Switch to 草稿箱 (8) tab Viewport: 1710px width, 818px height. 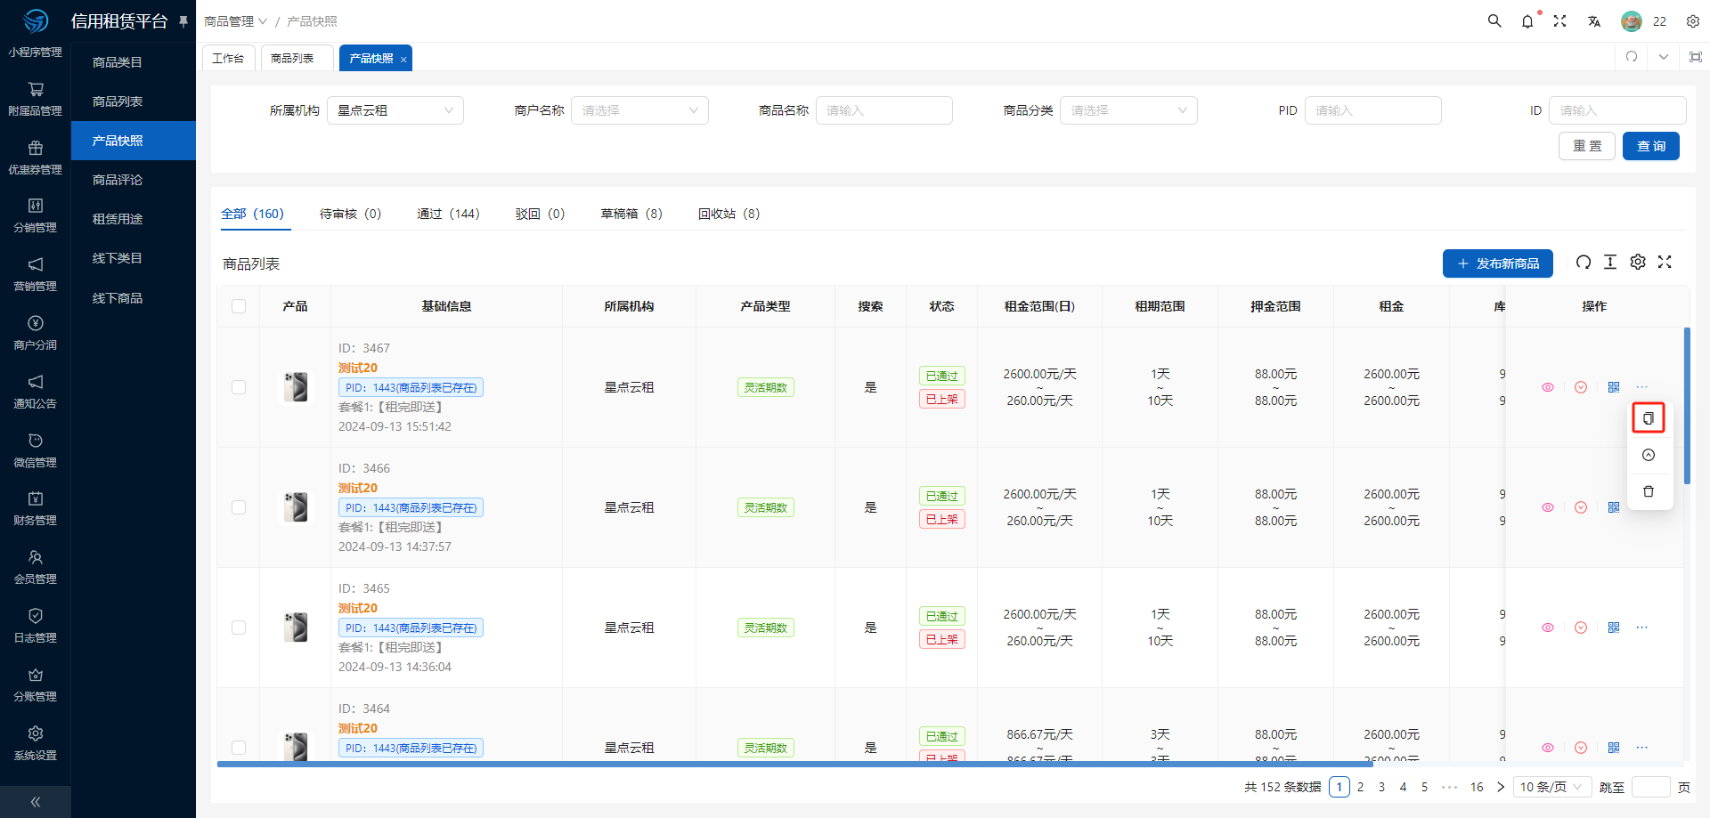click(631, 214)
